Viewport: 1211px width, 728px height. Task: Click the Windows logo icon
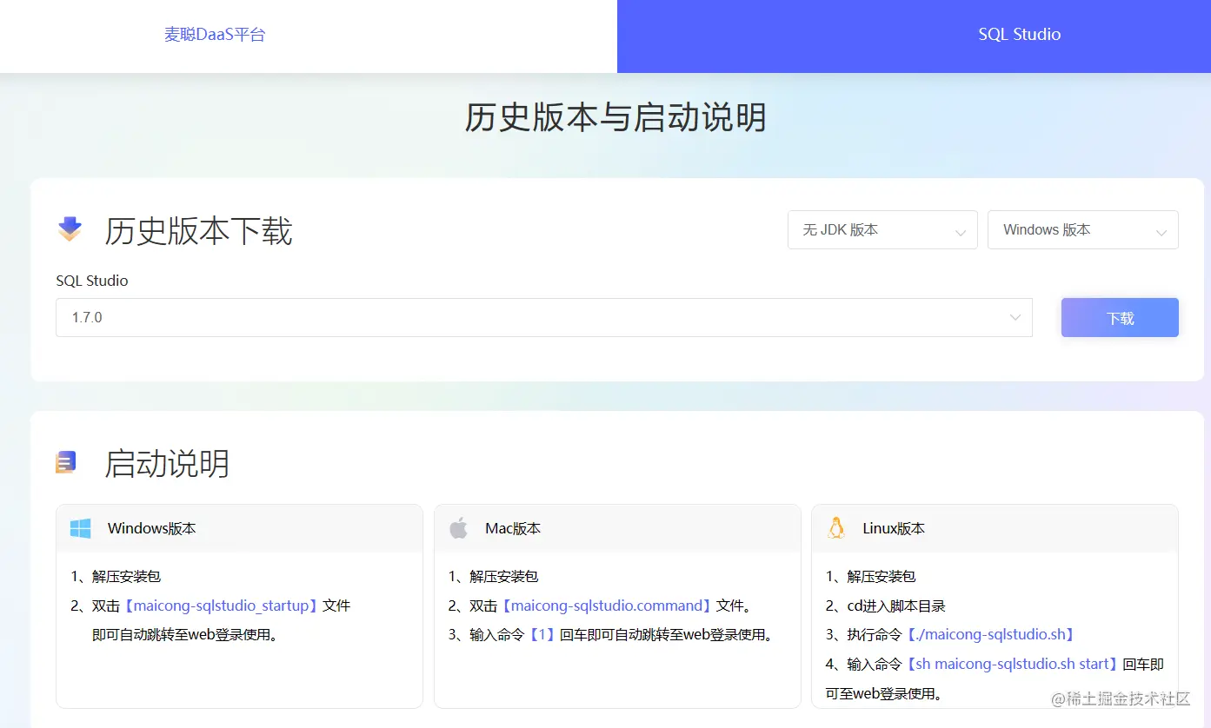[x=81, y=528]
